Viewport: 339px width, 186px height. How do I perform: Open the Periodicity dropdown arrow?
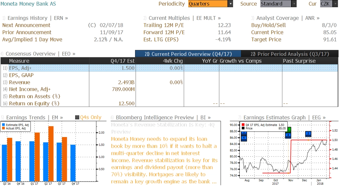pyautogui.click(x=230, y=4)
